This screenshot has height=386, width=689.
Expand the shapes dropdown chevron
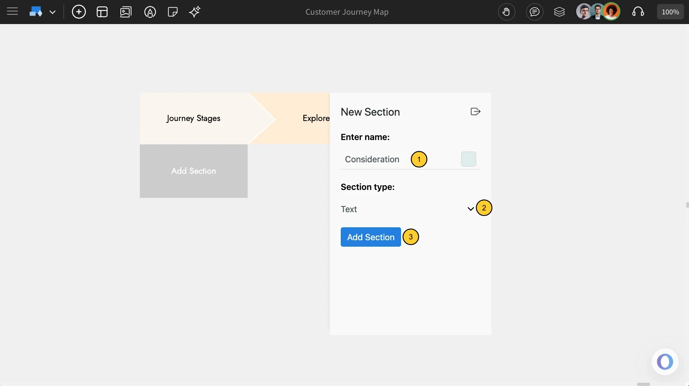pos(53,12)
